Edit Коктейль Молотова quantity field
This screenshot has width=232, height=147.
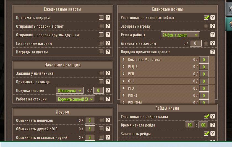click(204, 60)
